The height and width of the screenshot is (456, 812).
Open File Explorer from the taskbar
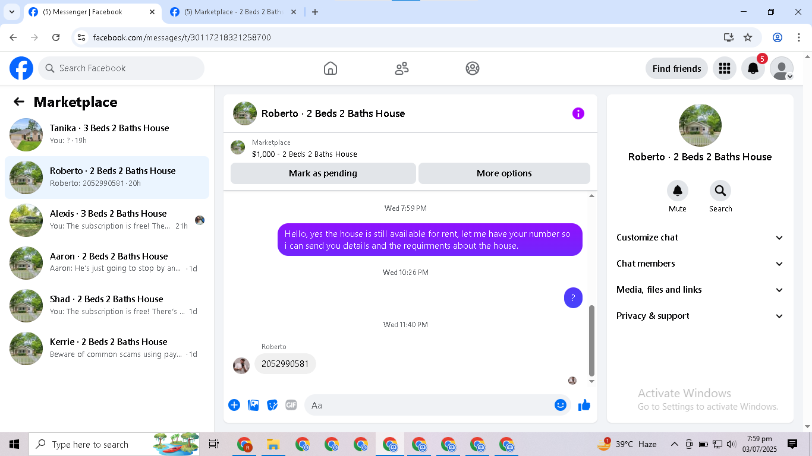click(273, 444)
